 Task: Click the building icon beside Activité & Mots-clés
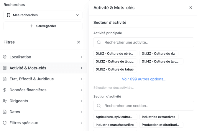(5, 68)
